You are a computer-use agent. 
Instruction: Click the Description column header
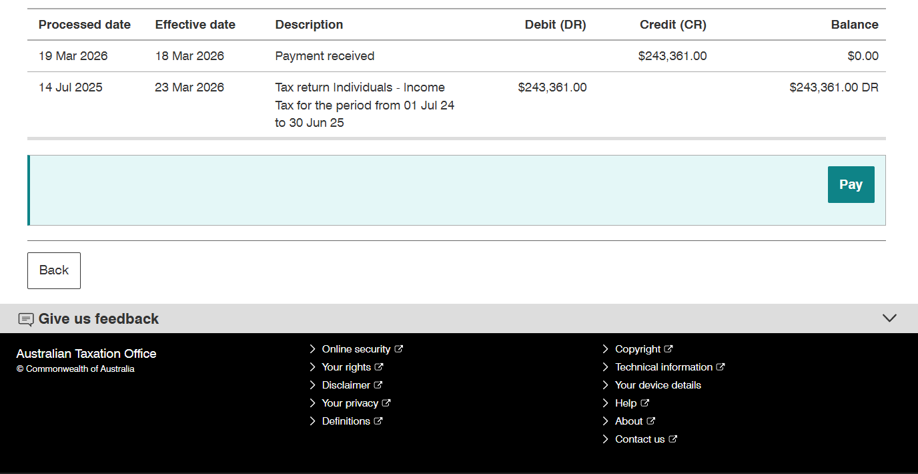coord(309,25)
